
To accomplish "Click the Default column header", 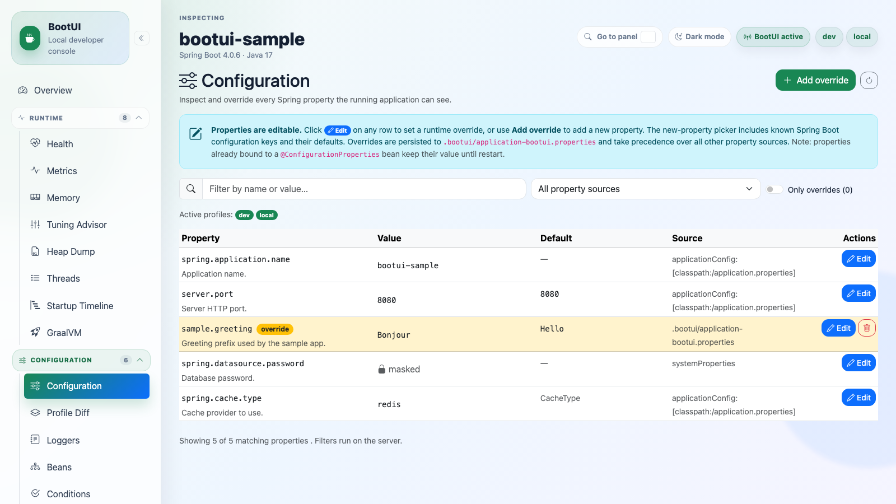I will (x=556, y=238).
